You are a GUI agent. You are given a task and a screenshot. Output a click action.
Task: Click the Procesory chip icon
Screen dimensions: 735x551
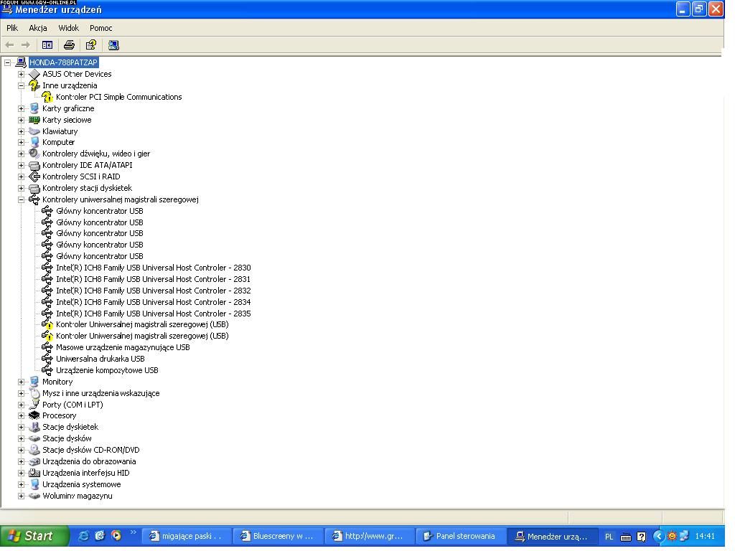click(34, 415)
